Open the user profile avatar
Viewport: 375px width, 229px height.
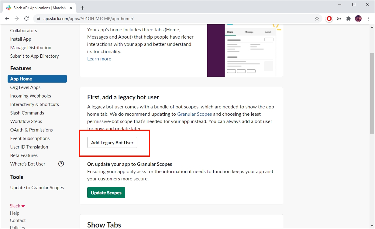point(358,19)
